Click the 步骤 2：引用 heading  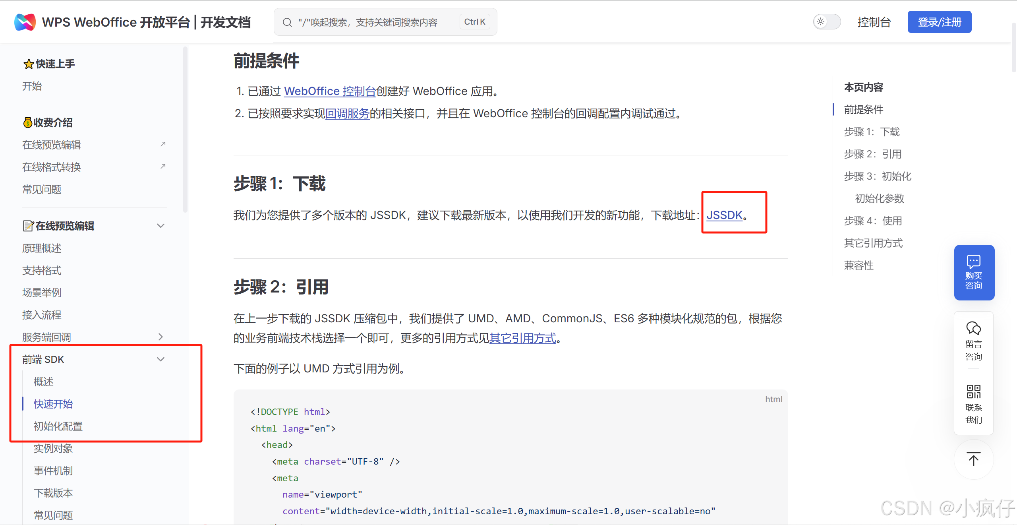[x=281, y=287]
